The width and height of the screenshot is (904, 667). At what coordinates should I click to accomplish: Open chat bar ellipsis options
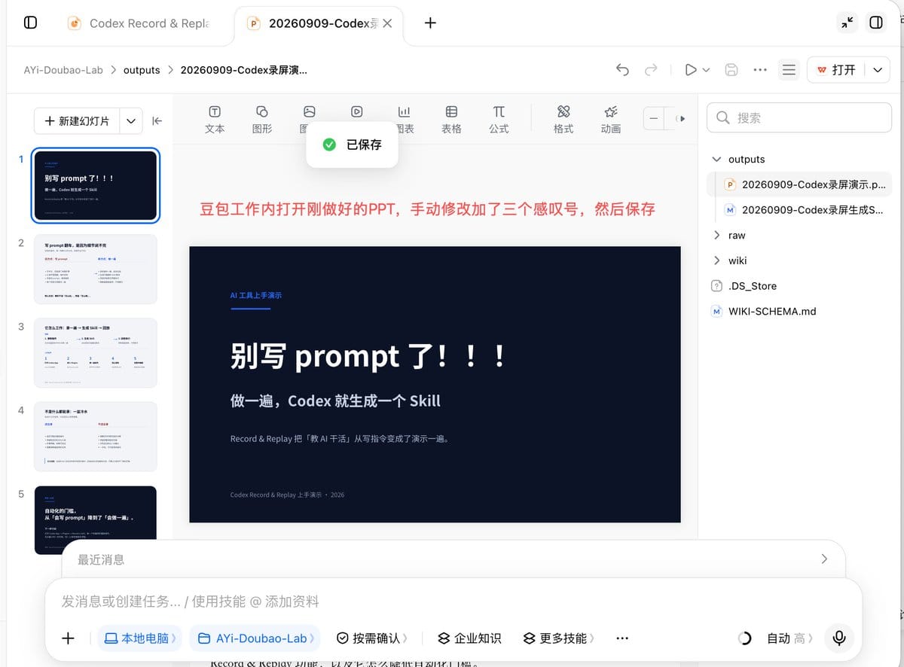(x=622, y=638)
